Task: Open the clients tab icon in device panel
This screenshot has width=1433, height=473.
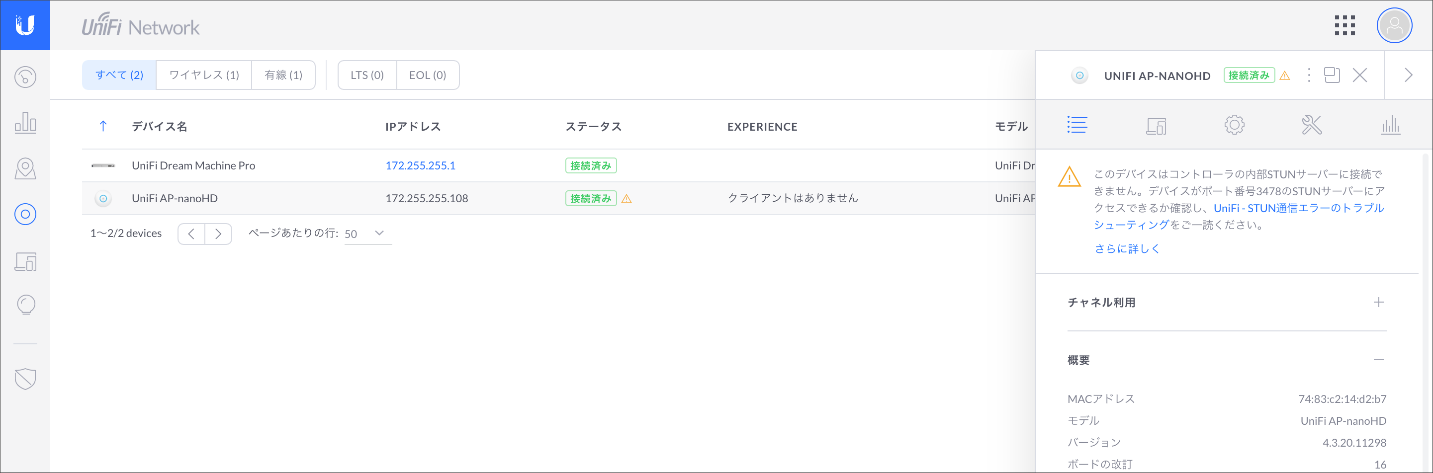Action: [x=1156, y=126]
